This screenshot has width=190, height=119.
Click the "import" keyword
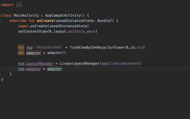tap(7, 5)
